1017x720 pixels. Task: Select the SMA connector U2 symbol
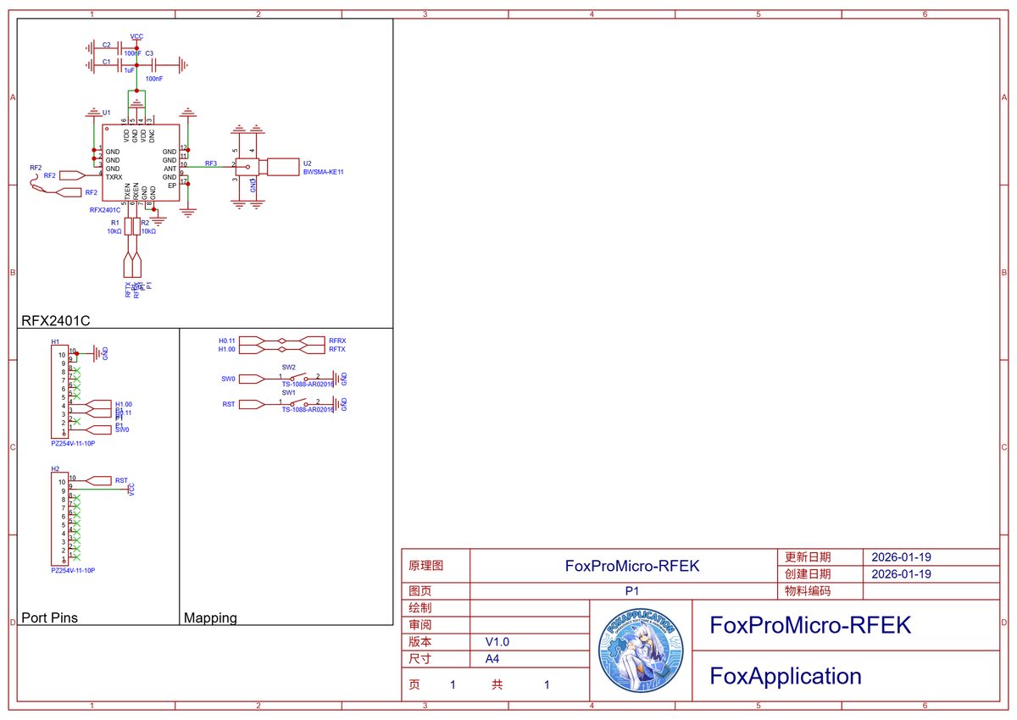click(x=267, y=167)
